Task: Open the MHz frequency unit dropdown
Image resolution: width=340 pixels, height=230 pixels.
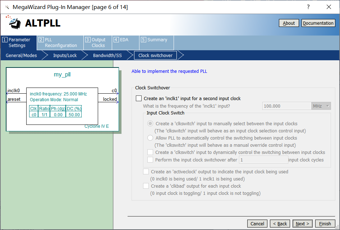Action: pyautogui.click(x=321, y=106)
